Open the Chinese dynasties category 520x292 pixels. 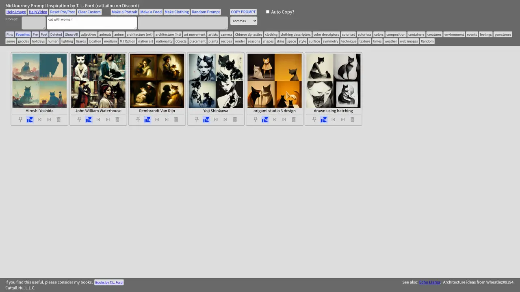click(249, 34)
